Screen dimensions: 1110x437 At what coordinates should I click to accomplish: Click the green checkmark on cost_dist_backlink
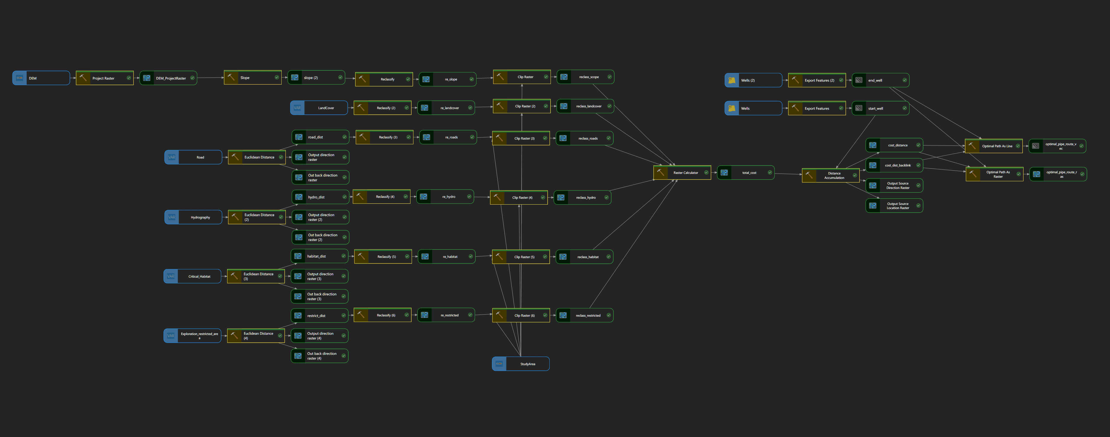point(918,165)
